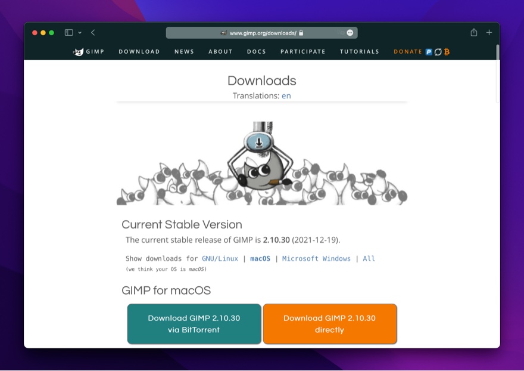Click the 'GIMP for macOS' heading

[166, 290]
